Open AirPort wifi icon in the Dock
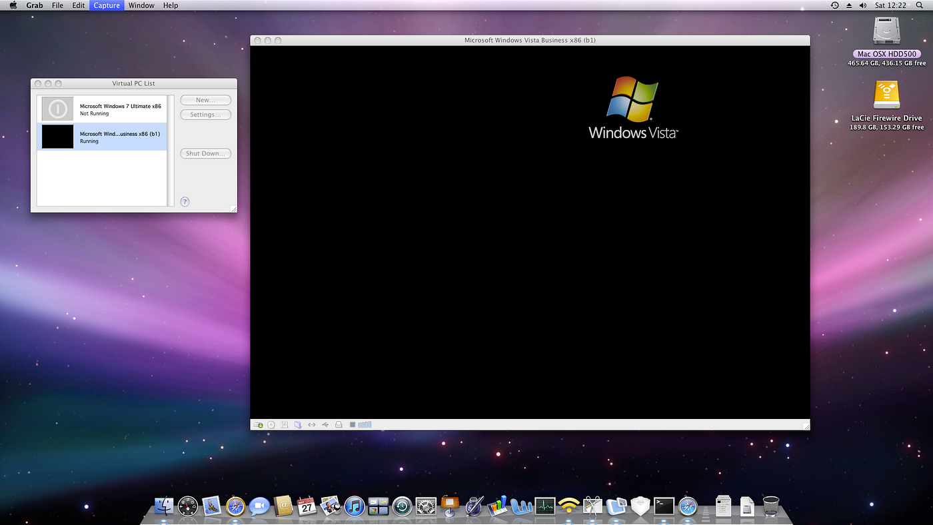 tap(568, 506)
